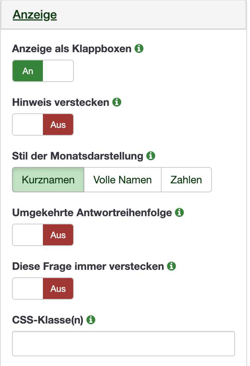Click the green An label of Klappboxen
250x366 pixels.
click(28, 71)
